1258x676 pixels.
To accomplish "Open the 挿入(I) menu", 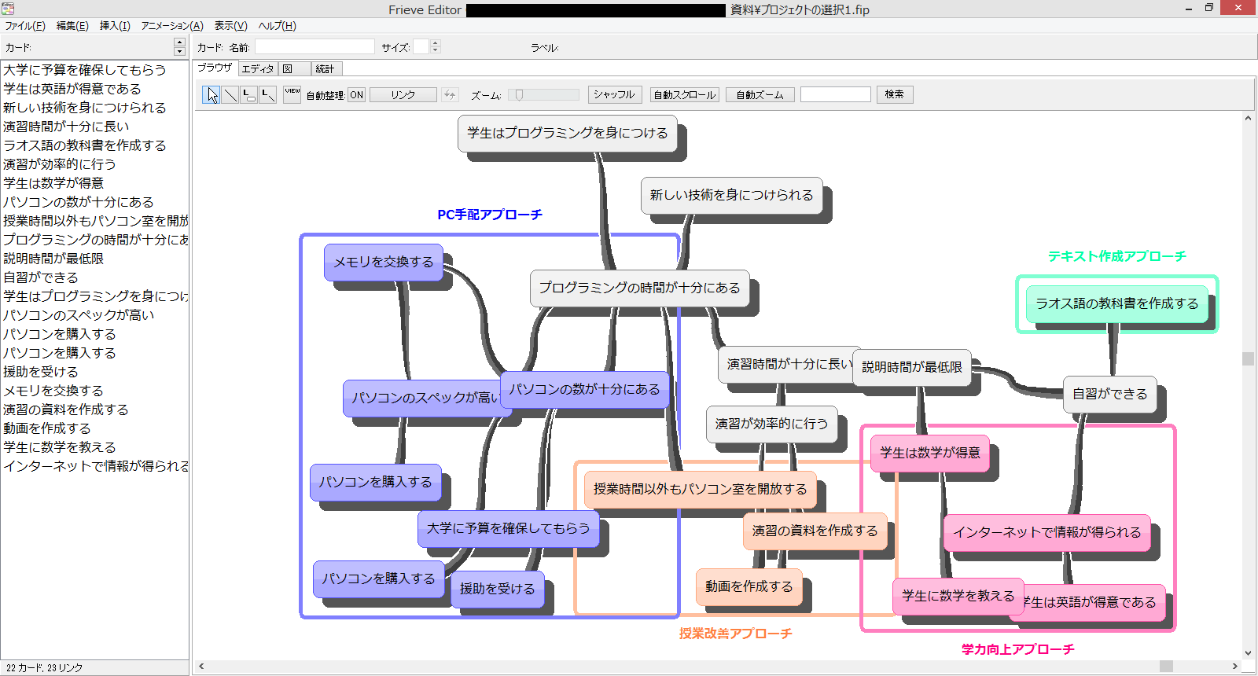I will (x=115, y=26).
